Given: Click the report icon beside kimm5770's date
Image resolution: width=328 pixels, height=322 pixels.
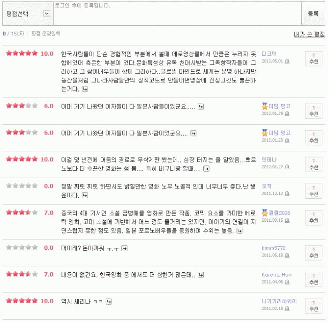Looking at the screenshot, I should 287,256.
